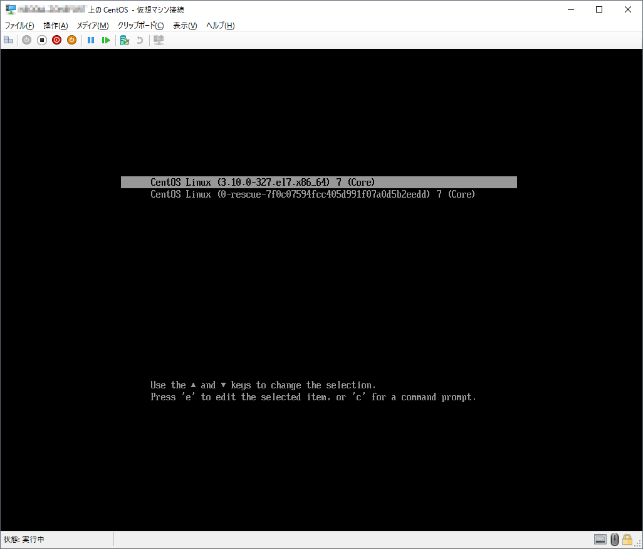Click the "Press 'e' to edit" hint line
Screen dimensions: 643x549
coord(313,397)
